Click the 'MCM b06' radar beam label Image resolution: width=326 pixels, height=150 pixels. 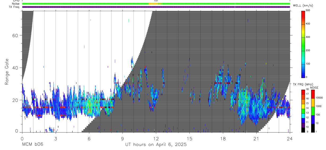(x=32, y=145)
